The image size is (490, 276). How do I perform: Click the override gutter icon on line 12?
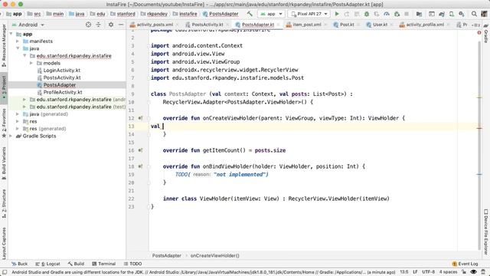point(140,118)
